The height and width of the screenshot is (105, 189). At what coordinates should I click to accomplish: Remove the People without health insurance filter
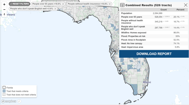[x=110, y=4]
